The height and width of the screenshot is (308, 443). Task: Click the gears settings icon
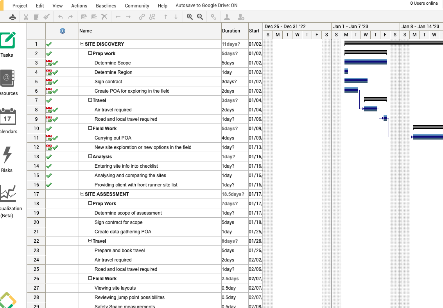click(x=213, y=17)
